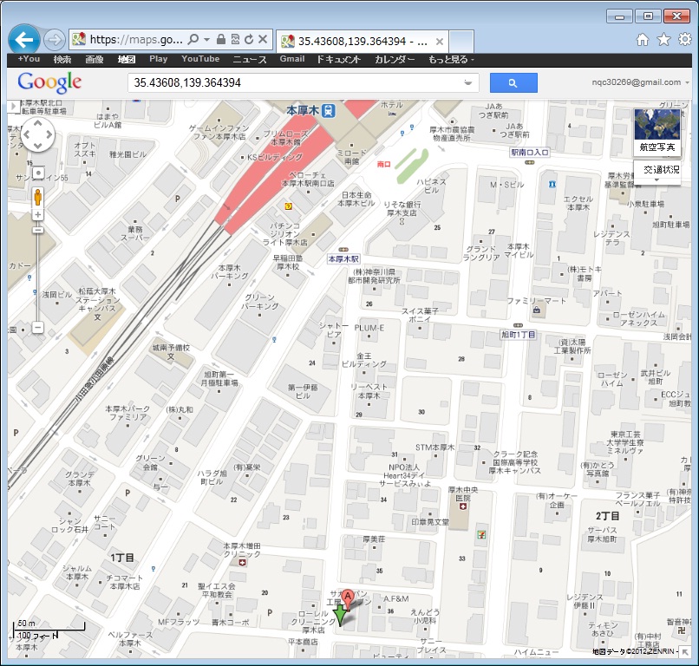Click the convenience store icon near 33
This screenshot has width=699, height=666.
pyautogui.click(x=481, y=534)
